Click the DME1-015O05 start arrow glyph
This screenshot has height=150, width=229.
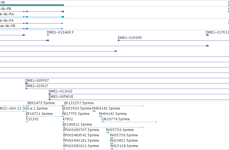pyautogui.click(x=119, y=40)
